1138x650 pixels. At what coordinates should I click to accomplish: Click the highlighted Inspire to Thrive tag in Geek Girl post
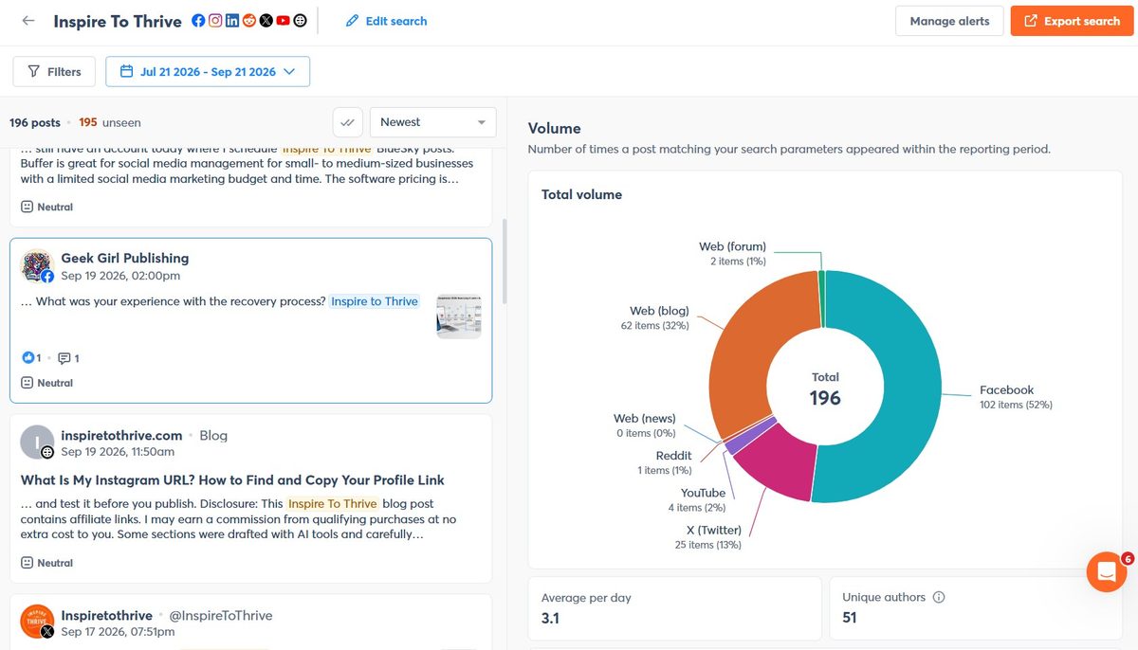click(375, 301)
